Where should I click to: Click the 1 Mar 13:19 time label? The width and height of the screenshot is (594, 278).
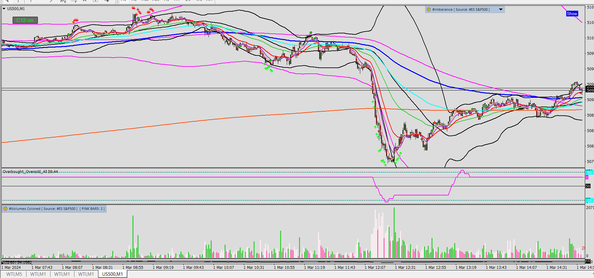466,267
